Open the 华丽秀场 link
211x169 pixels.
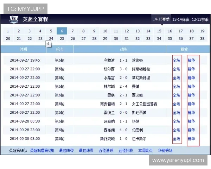tap(165, 150)
